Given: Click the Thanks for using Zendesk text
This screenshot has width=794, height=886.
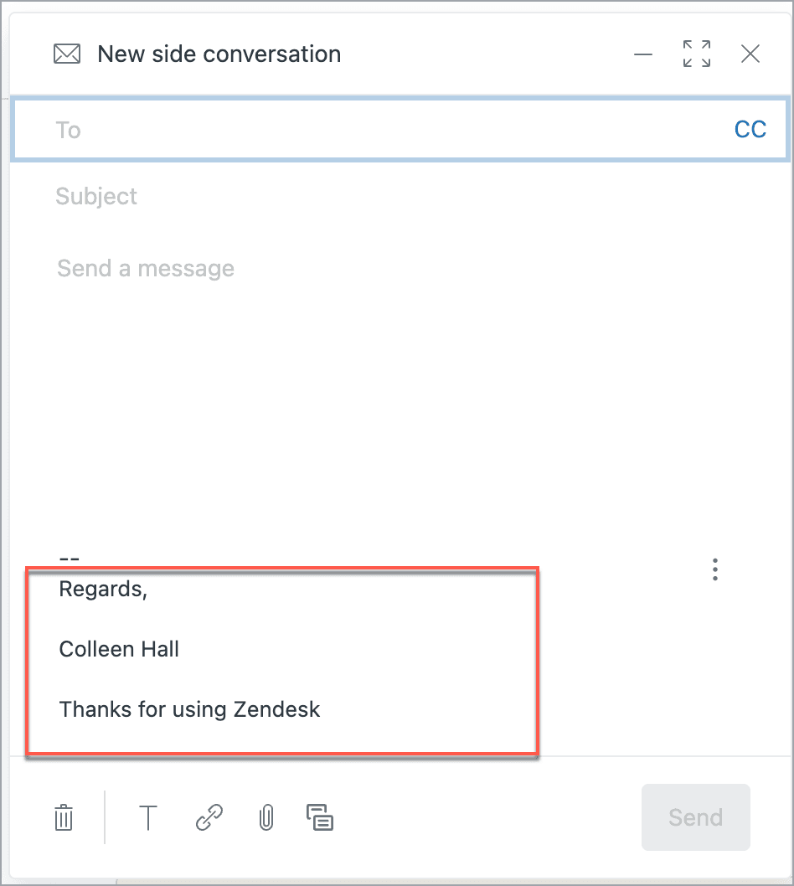Looking at the screenshot, I should coord(189,708).
